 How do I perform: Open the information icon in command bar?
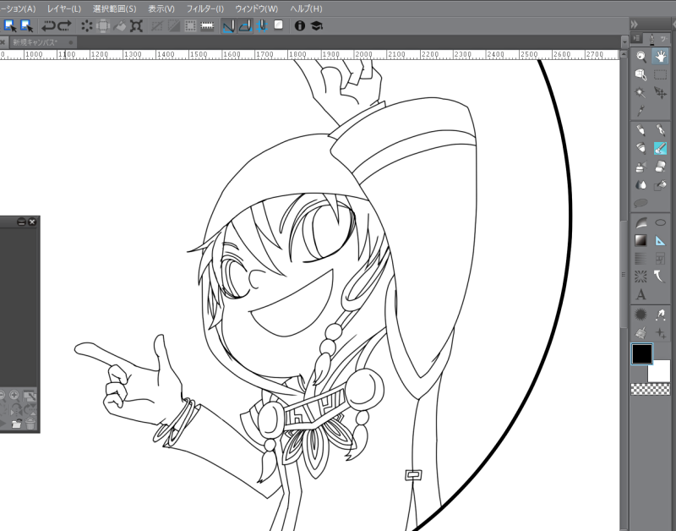point(300,26)
